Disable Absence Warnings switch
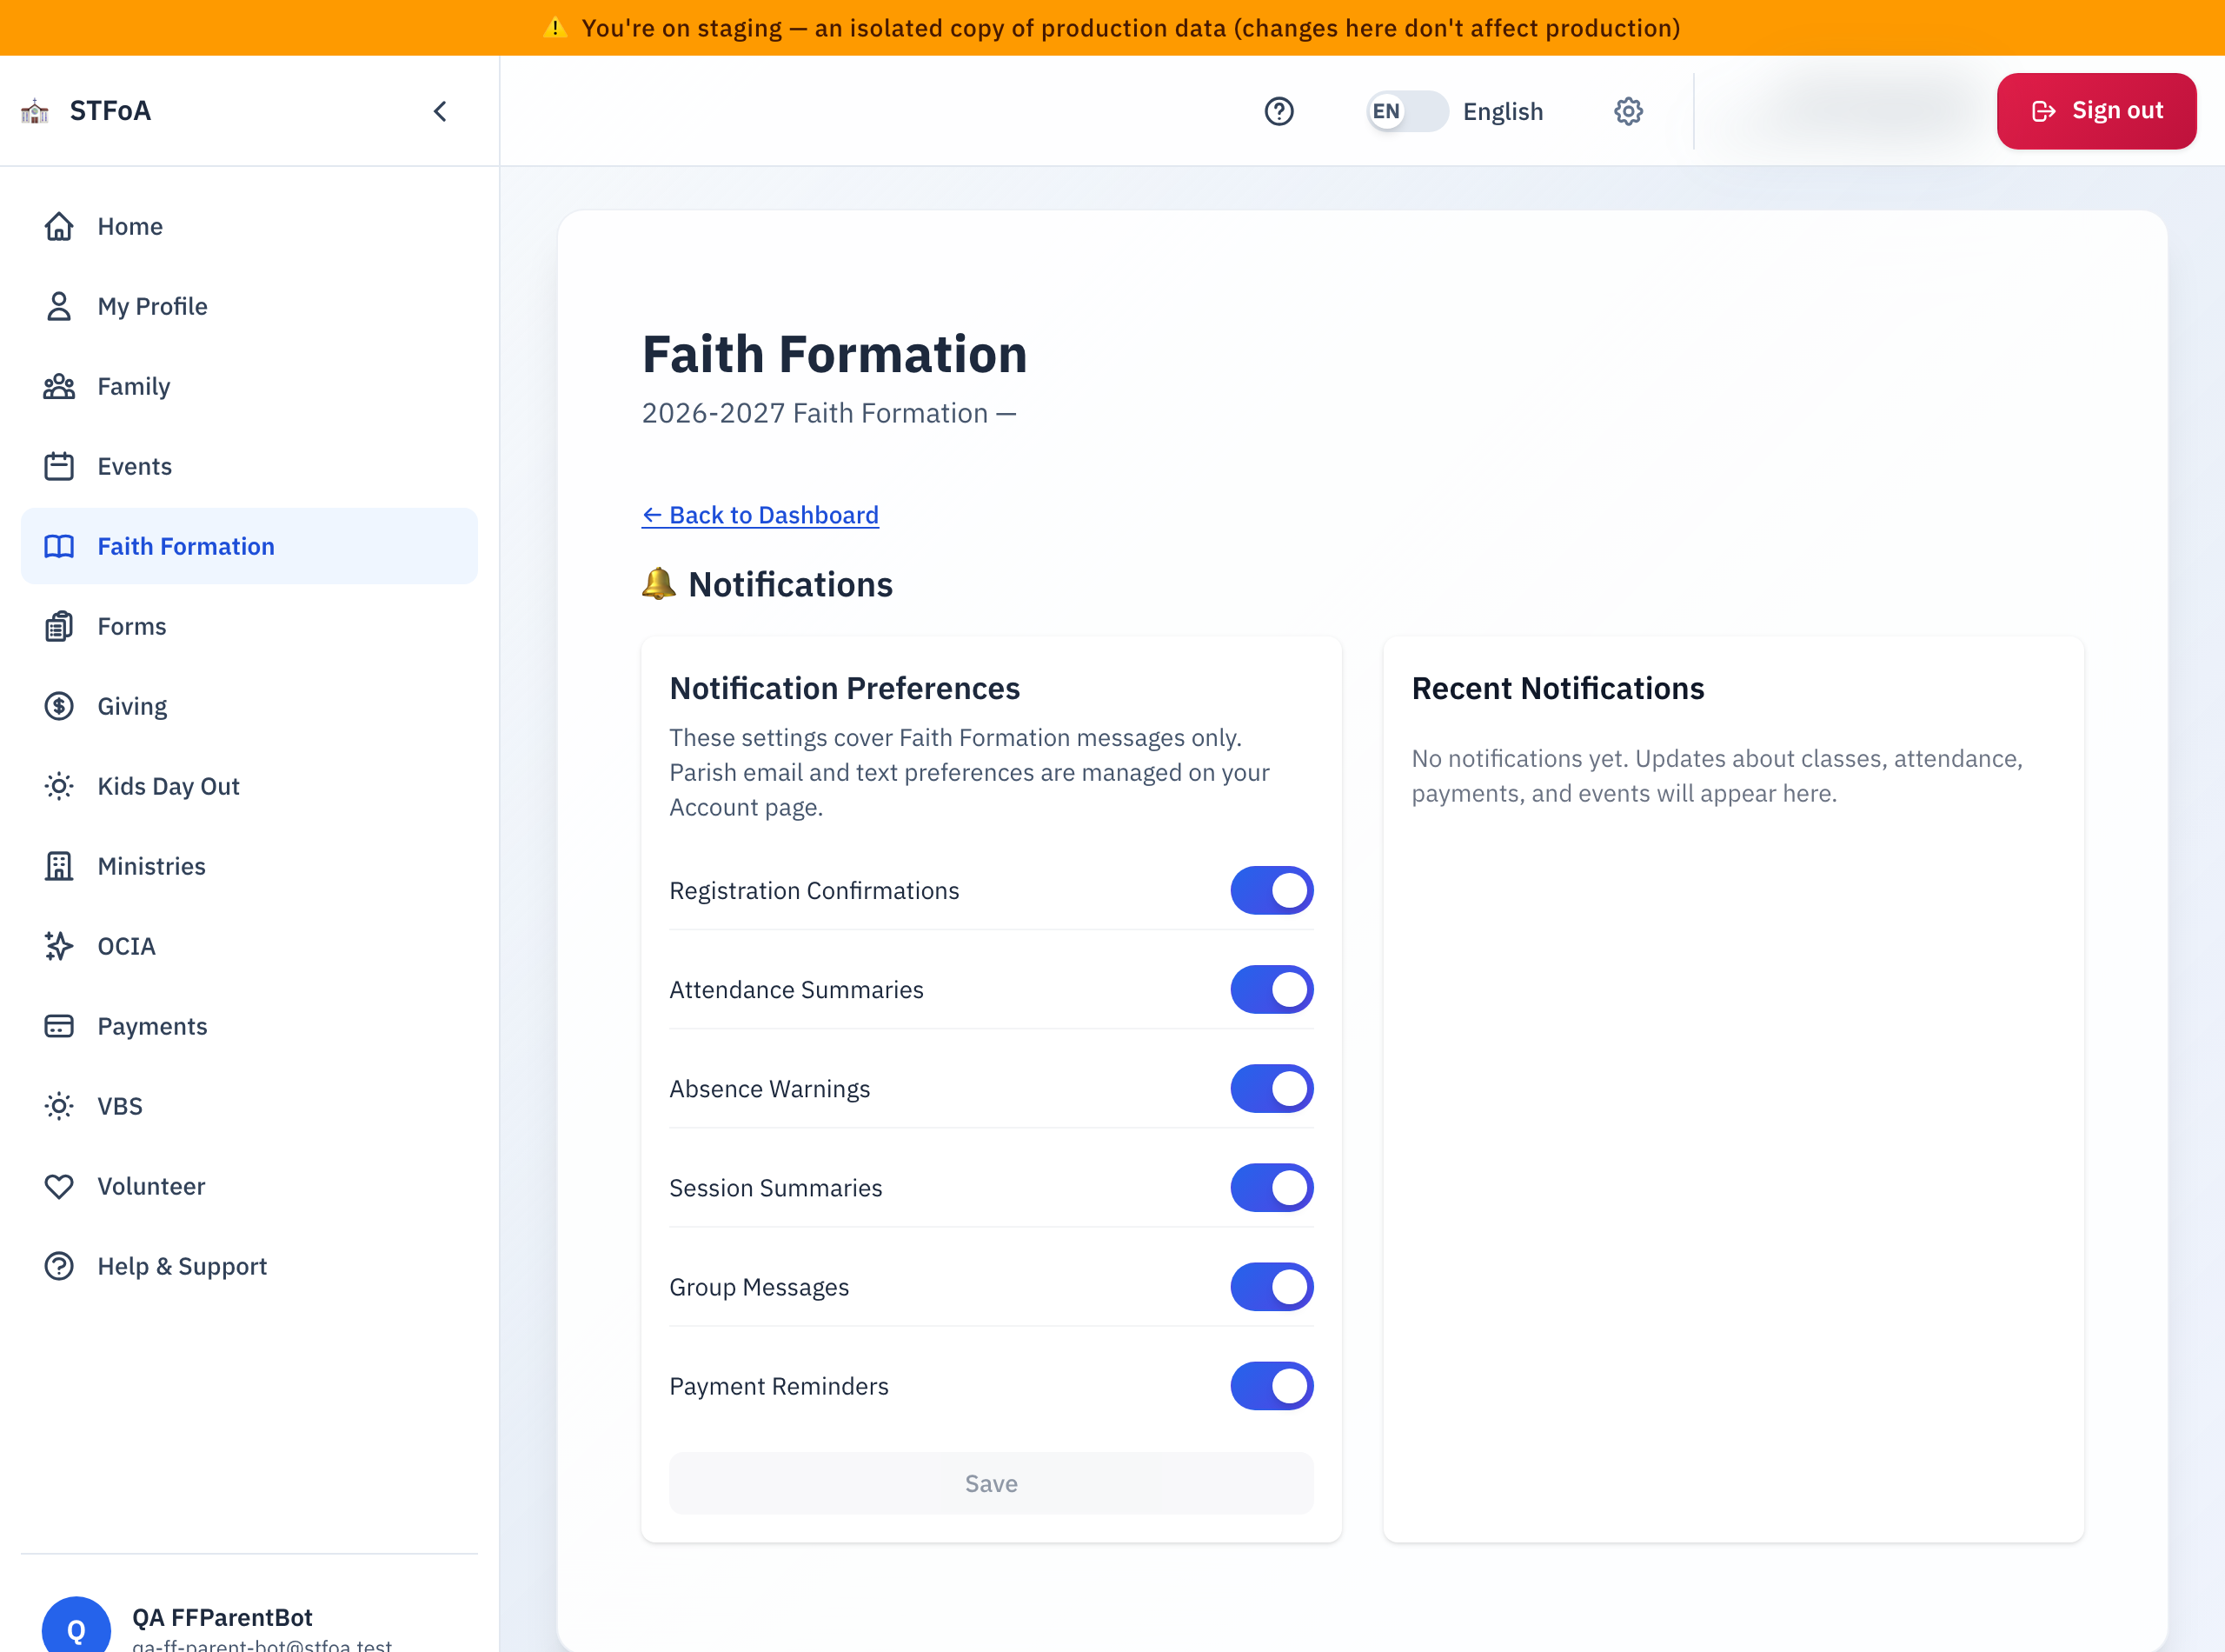Screen dimensions: 2225x1652 point(1272,1088)
